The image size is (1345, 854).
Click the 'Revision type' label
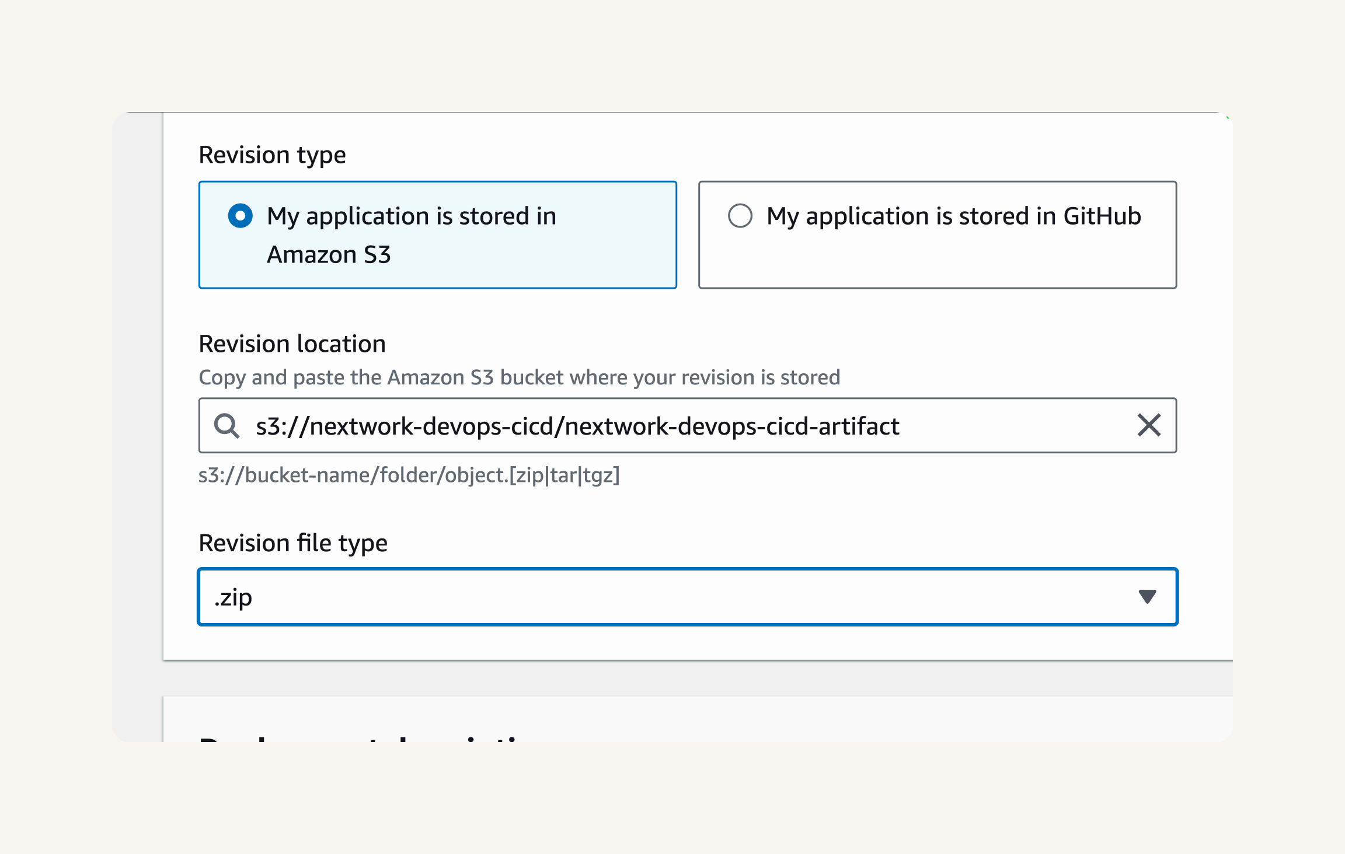pos(272,155)
